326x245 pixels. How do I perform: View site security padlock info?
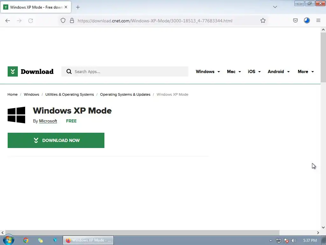point(72,20)
